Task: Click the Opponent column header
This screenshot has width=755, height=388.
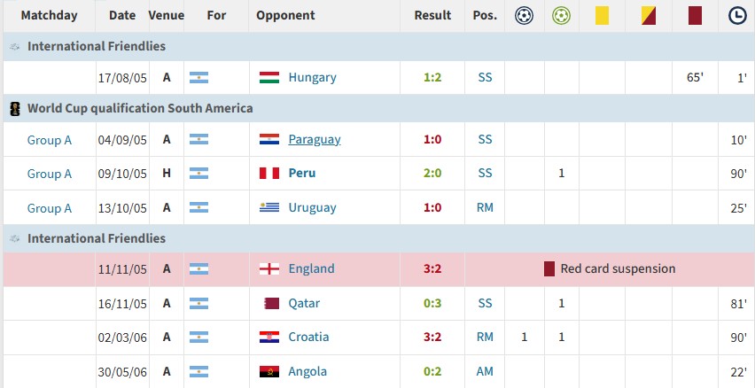Action: [x=285, y=15]
